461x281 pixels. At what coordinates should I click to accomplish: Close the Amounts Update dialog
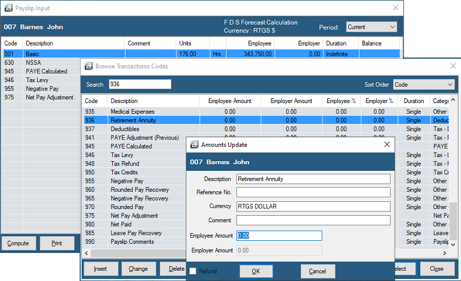387,144
